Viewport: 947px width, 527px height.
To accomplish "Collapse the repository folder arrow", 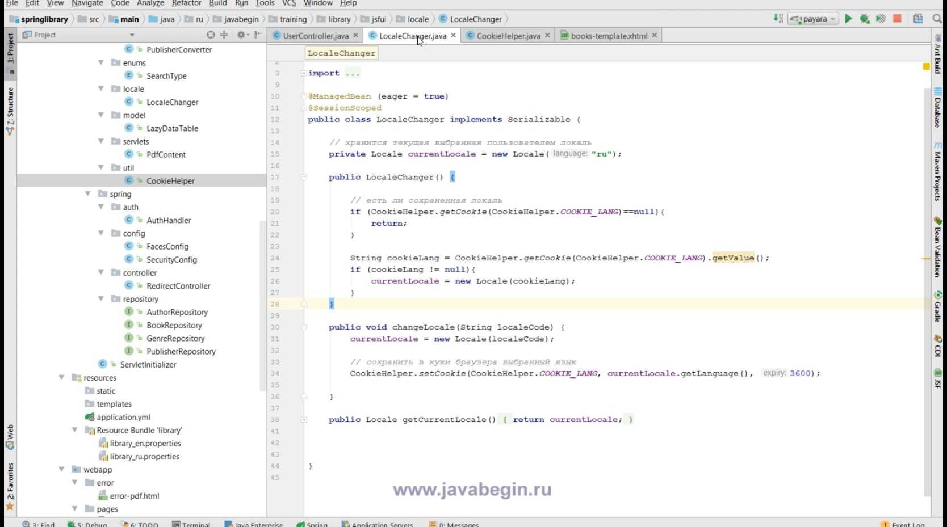I will pyautogui.click(x=101, y=298).
